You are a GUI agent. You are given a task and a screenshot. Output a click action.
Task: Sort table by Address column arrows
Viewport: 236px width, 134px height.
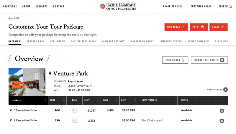click(x=45, y=101)
